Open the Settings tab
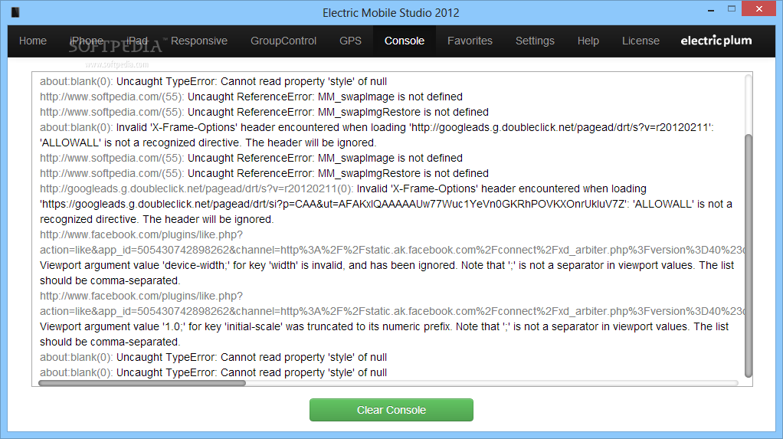The width and height of the screenshot is (783, 439). tap(535, 41)
